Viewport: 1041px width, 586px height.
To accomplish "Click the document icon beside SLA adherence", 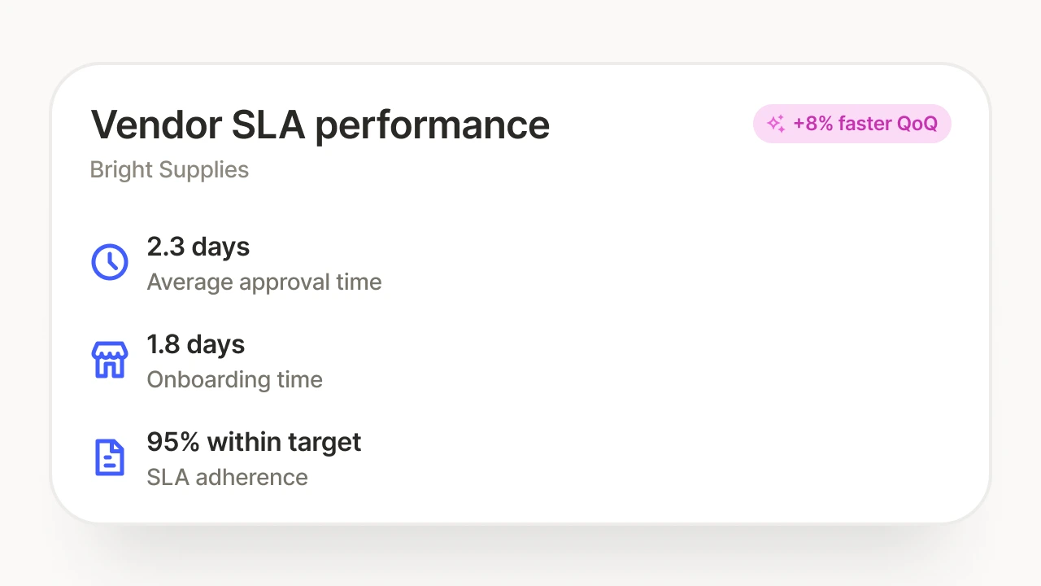I will pos(109,457).
